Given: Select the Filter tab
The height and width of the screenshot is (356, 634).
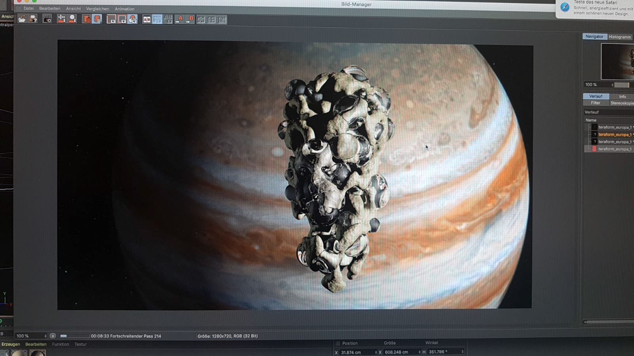Looking at the screenshot, I should click(x=596, y=103).
